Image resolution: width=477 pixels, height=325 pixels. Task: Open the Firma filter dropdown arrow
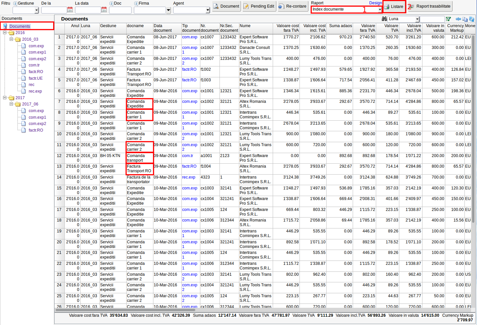[169, 10]
